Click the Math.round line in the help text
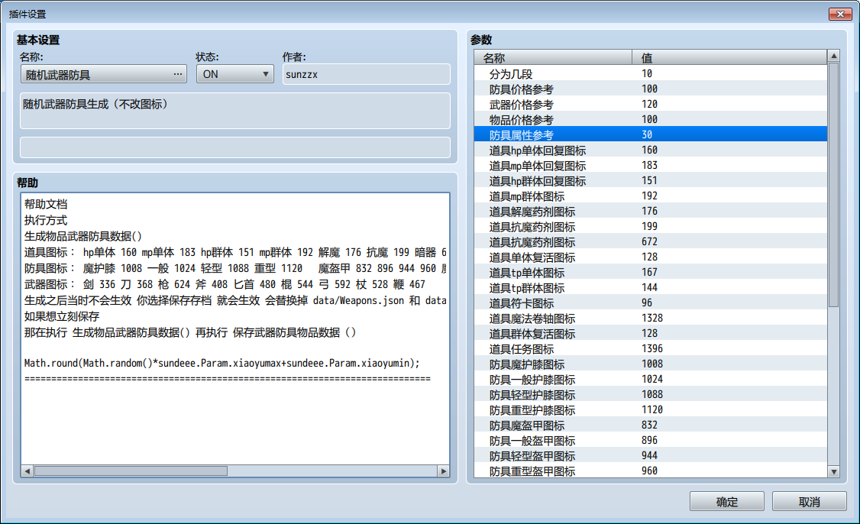This screenshot has width=860, height=524. click(221, 364)
